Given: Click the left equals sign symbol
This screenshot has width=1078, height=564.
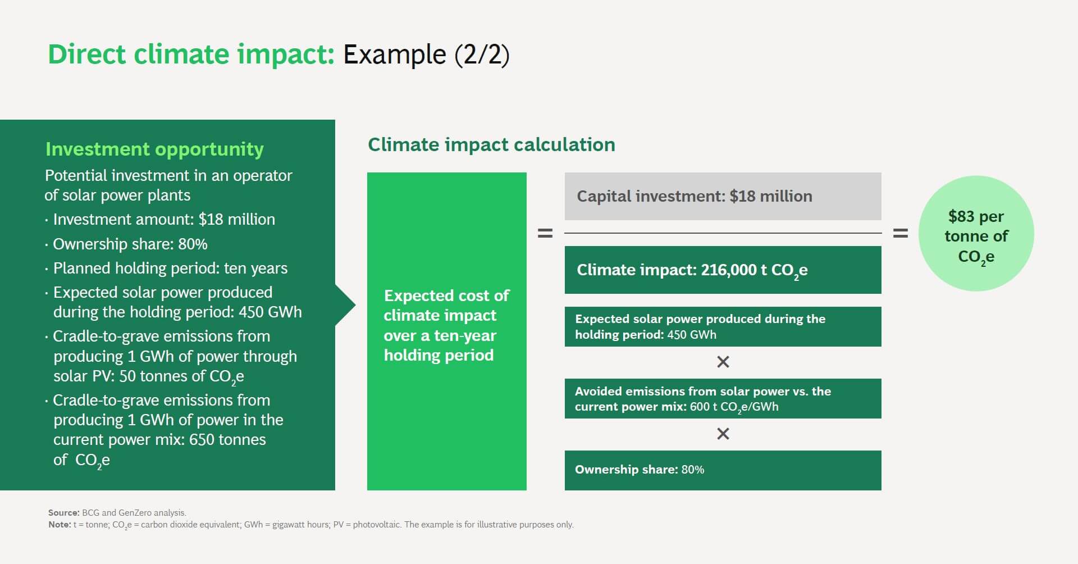Looking at the screenshot, I should 544,233.
